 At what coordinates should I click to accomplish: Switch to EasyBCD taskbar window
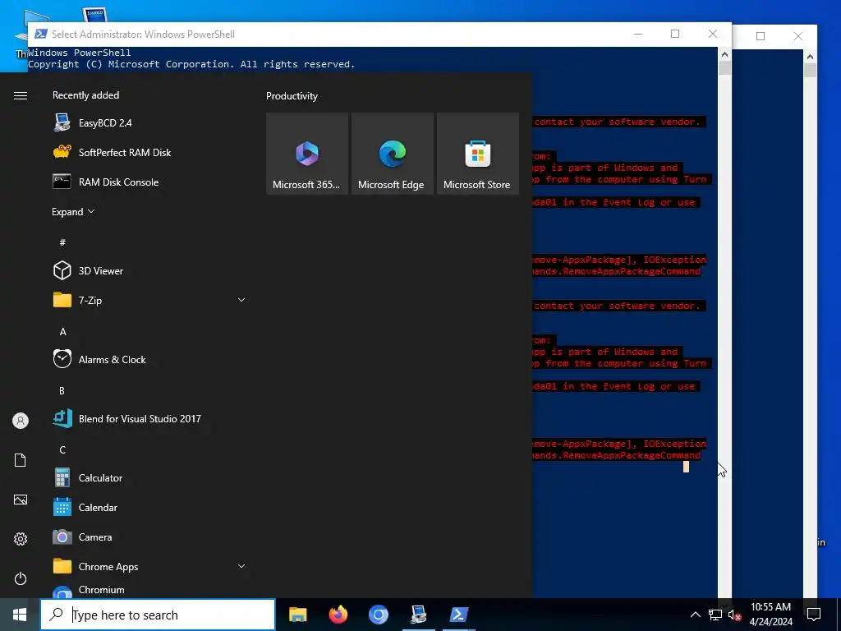click(x=418, y=615)
